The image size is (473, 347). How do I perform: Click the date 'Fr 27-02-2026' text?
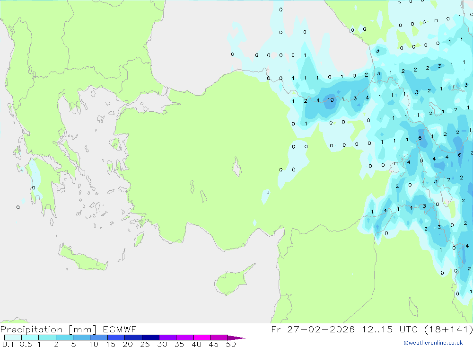pyautogui.click(x=313, y=329)
